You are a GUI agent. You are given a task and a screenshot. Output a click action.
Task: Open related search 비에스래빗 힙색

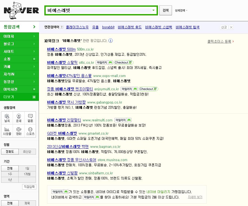(188, 27)
